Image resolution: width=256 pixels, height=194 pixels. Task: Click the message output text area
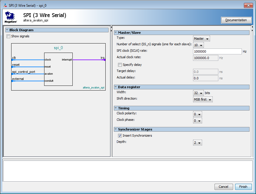(x=128, y=171)
